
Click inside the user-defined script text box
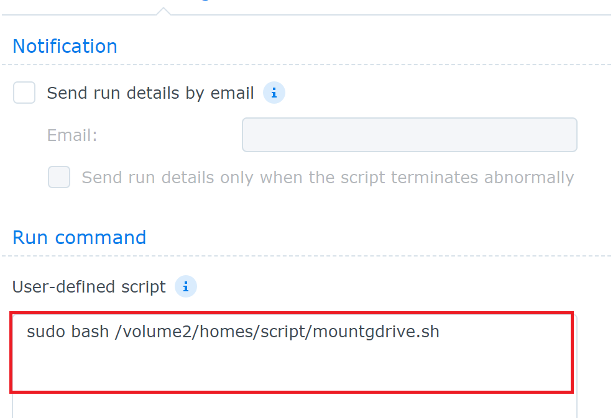click(292, 352)
